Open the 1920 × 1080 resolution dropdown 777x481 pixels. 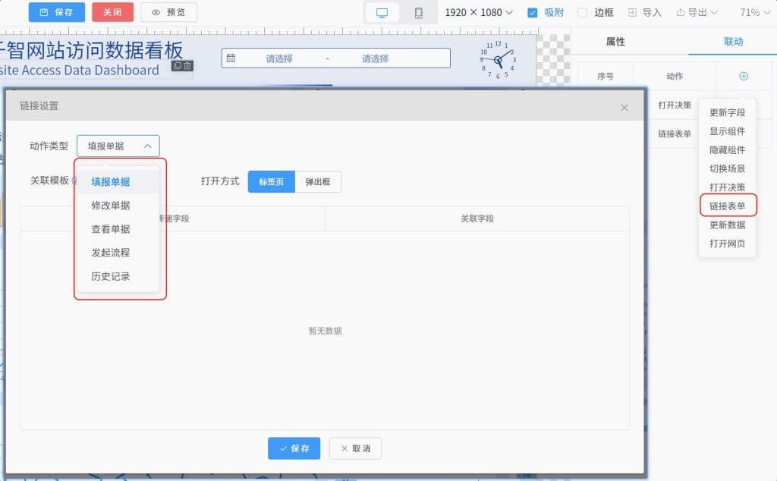tap(479, 12)
